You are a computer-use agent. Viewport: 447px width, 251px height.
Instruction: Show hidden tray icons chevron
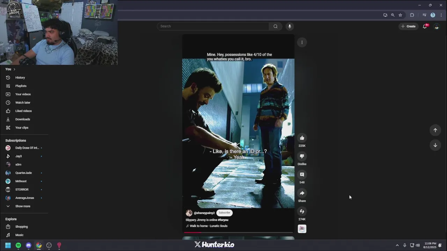(397, 245)
